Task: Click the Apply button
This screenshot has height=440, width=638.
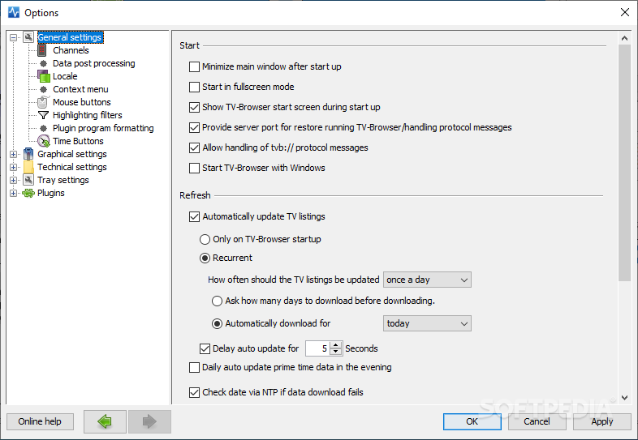Action: point(601,421)
